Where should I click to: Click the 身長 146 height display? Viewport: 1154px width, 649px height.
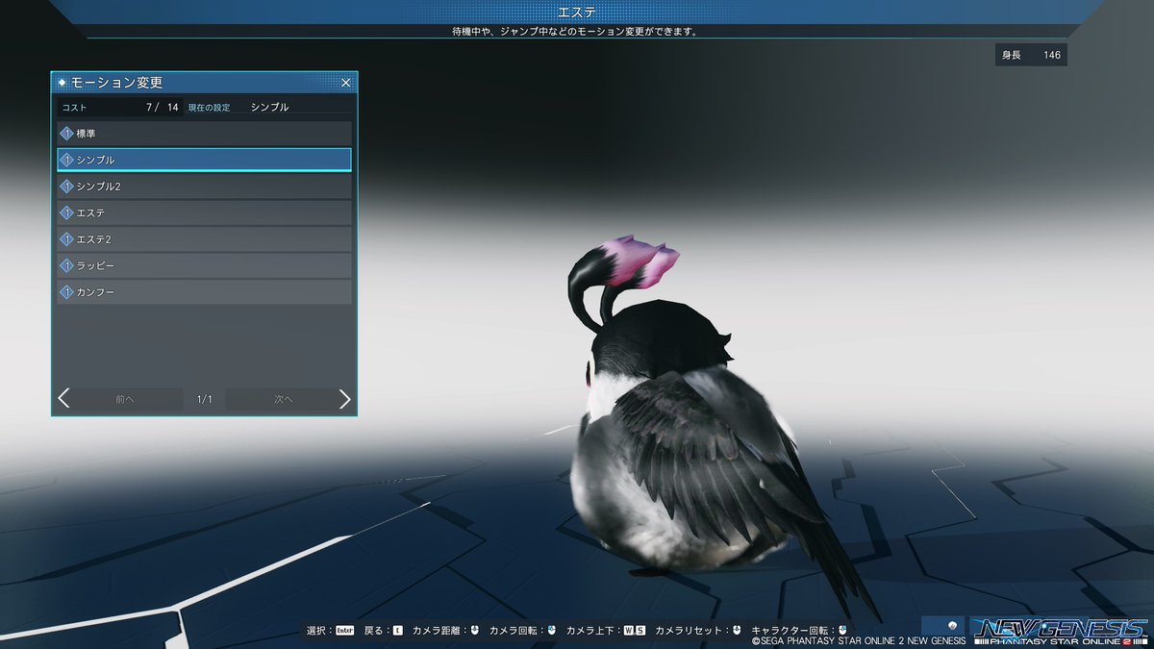coord(1031,55)
